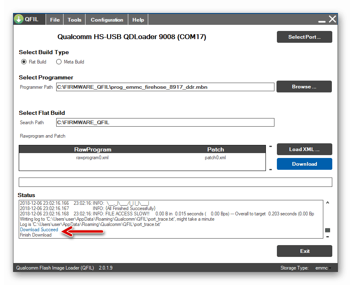
Task: Click the download progress bar
Action: pos(175,182)
